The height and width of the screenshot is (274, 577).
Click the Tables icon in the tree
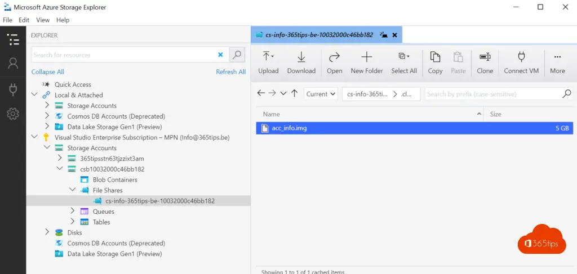click(x=85, y=222)
